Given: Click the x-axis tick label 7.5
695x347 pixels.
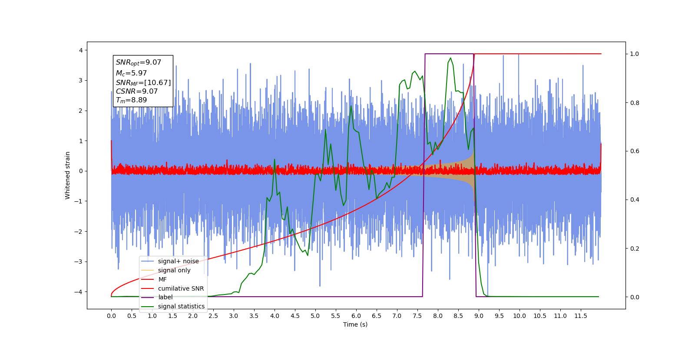Looking at the screenshot, I should (x=417, y=316).
